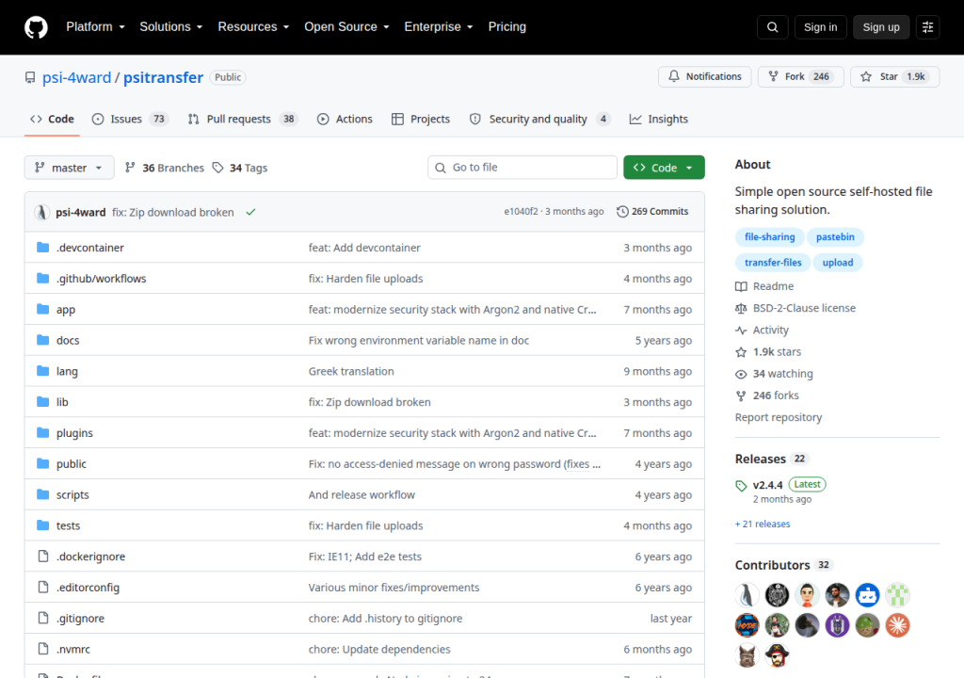This screenshot has width=964, height=678.
Task: Switch to the Insights tab
Action: (658, 120)
